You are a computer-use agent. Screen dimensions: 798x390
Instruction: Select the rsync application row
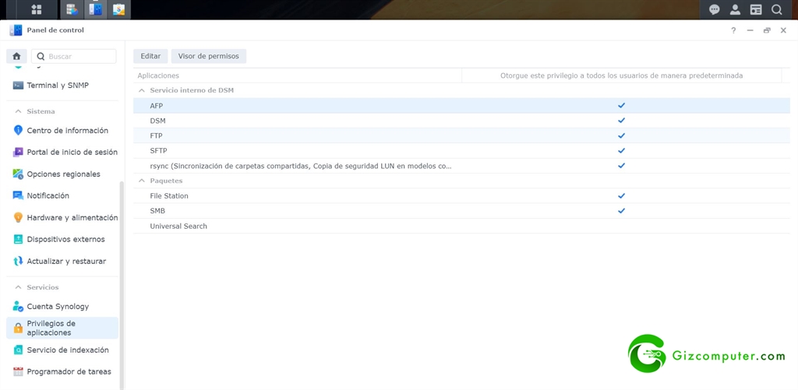point(461,166)
